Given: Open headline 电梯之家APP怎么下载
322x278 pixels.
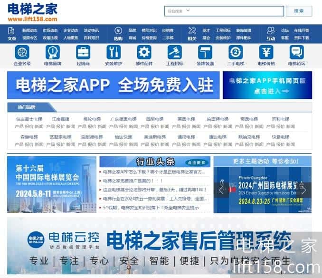Looking at the screenshot, I should pos(154,172).
